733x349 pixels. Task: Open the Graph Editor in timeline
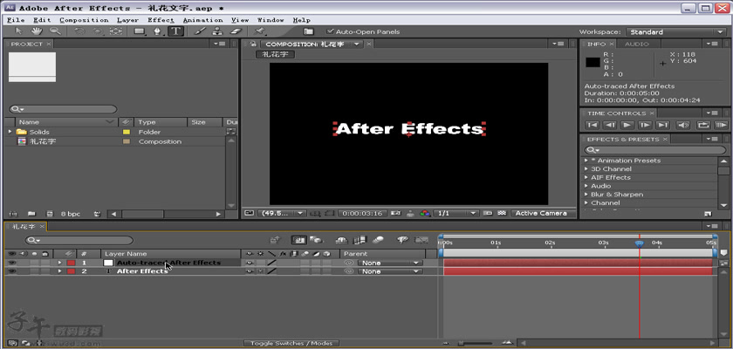coord(421,240)
